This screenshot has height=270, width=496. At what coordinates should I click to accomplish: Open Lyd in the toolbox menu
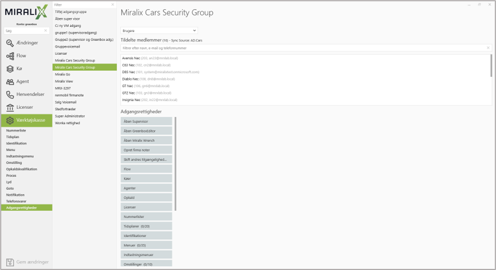pyautogui.click(x=9, y=182)
